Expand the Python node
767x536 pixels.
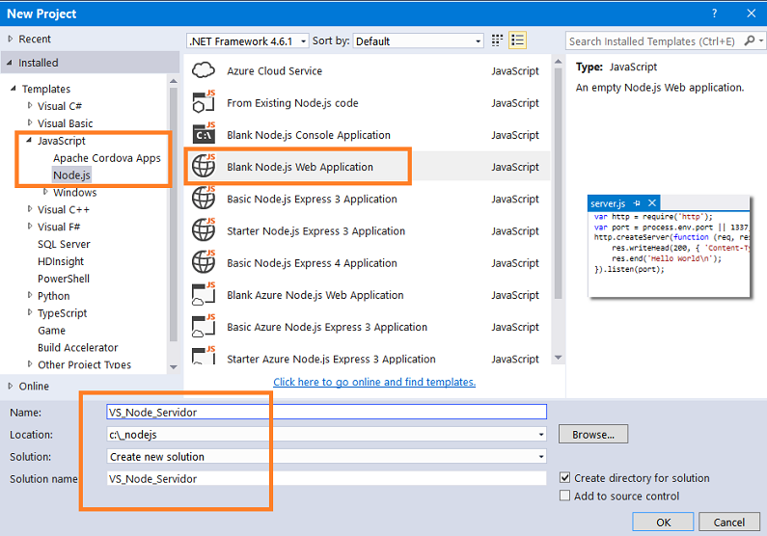[30, 295]
